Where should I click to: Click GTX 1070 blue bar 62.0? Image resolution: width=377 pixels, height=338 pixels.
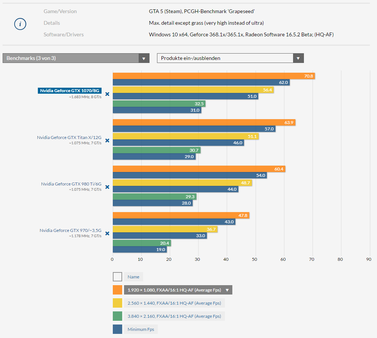click(201, 82)
